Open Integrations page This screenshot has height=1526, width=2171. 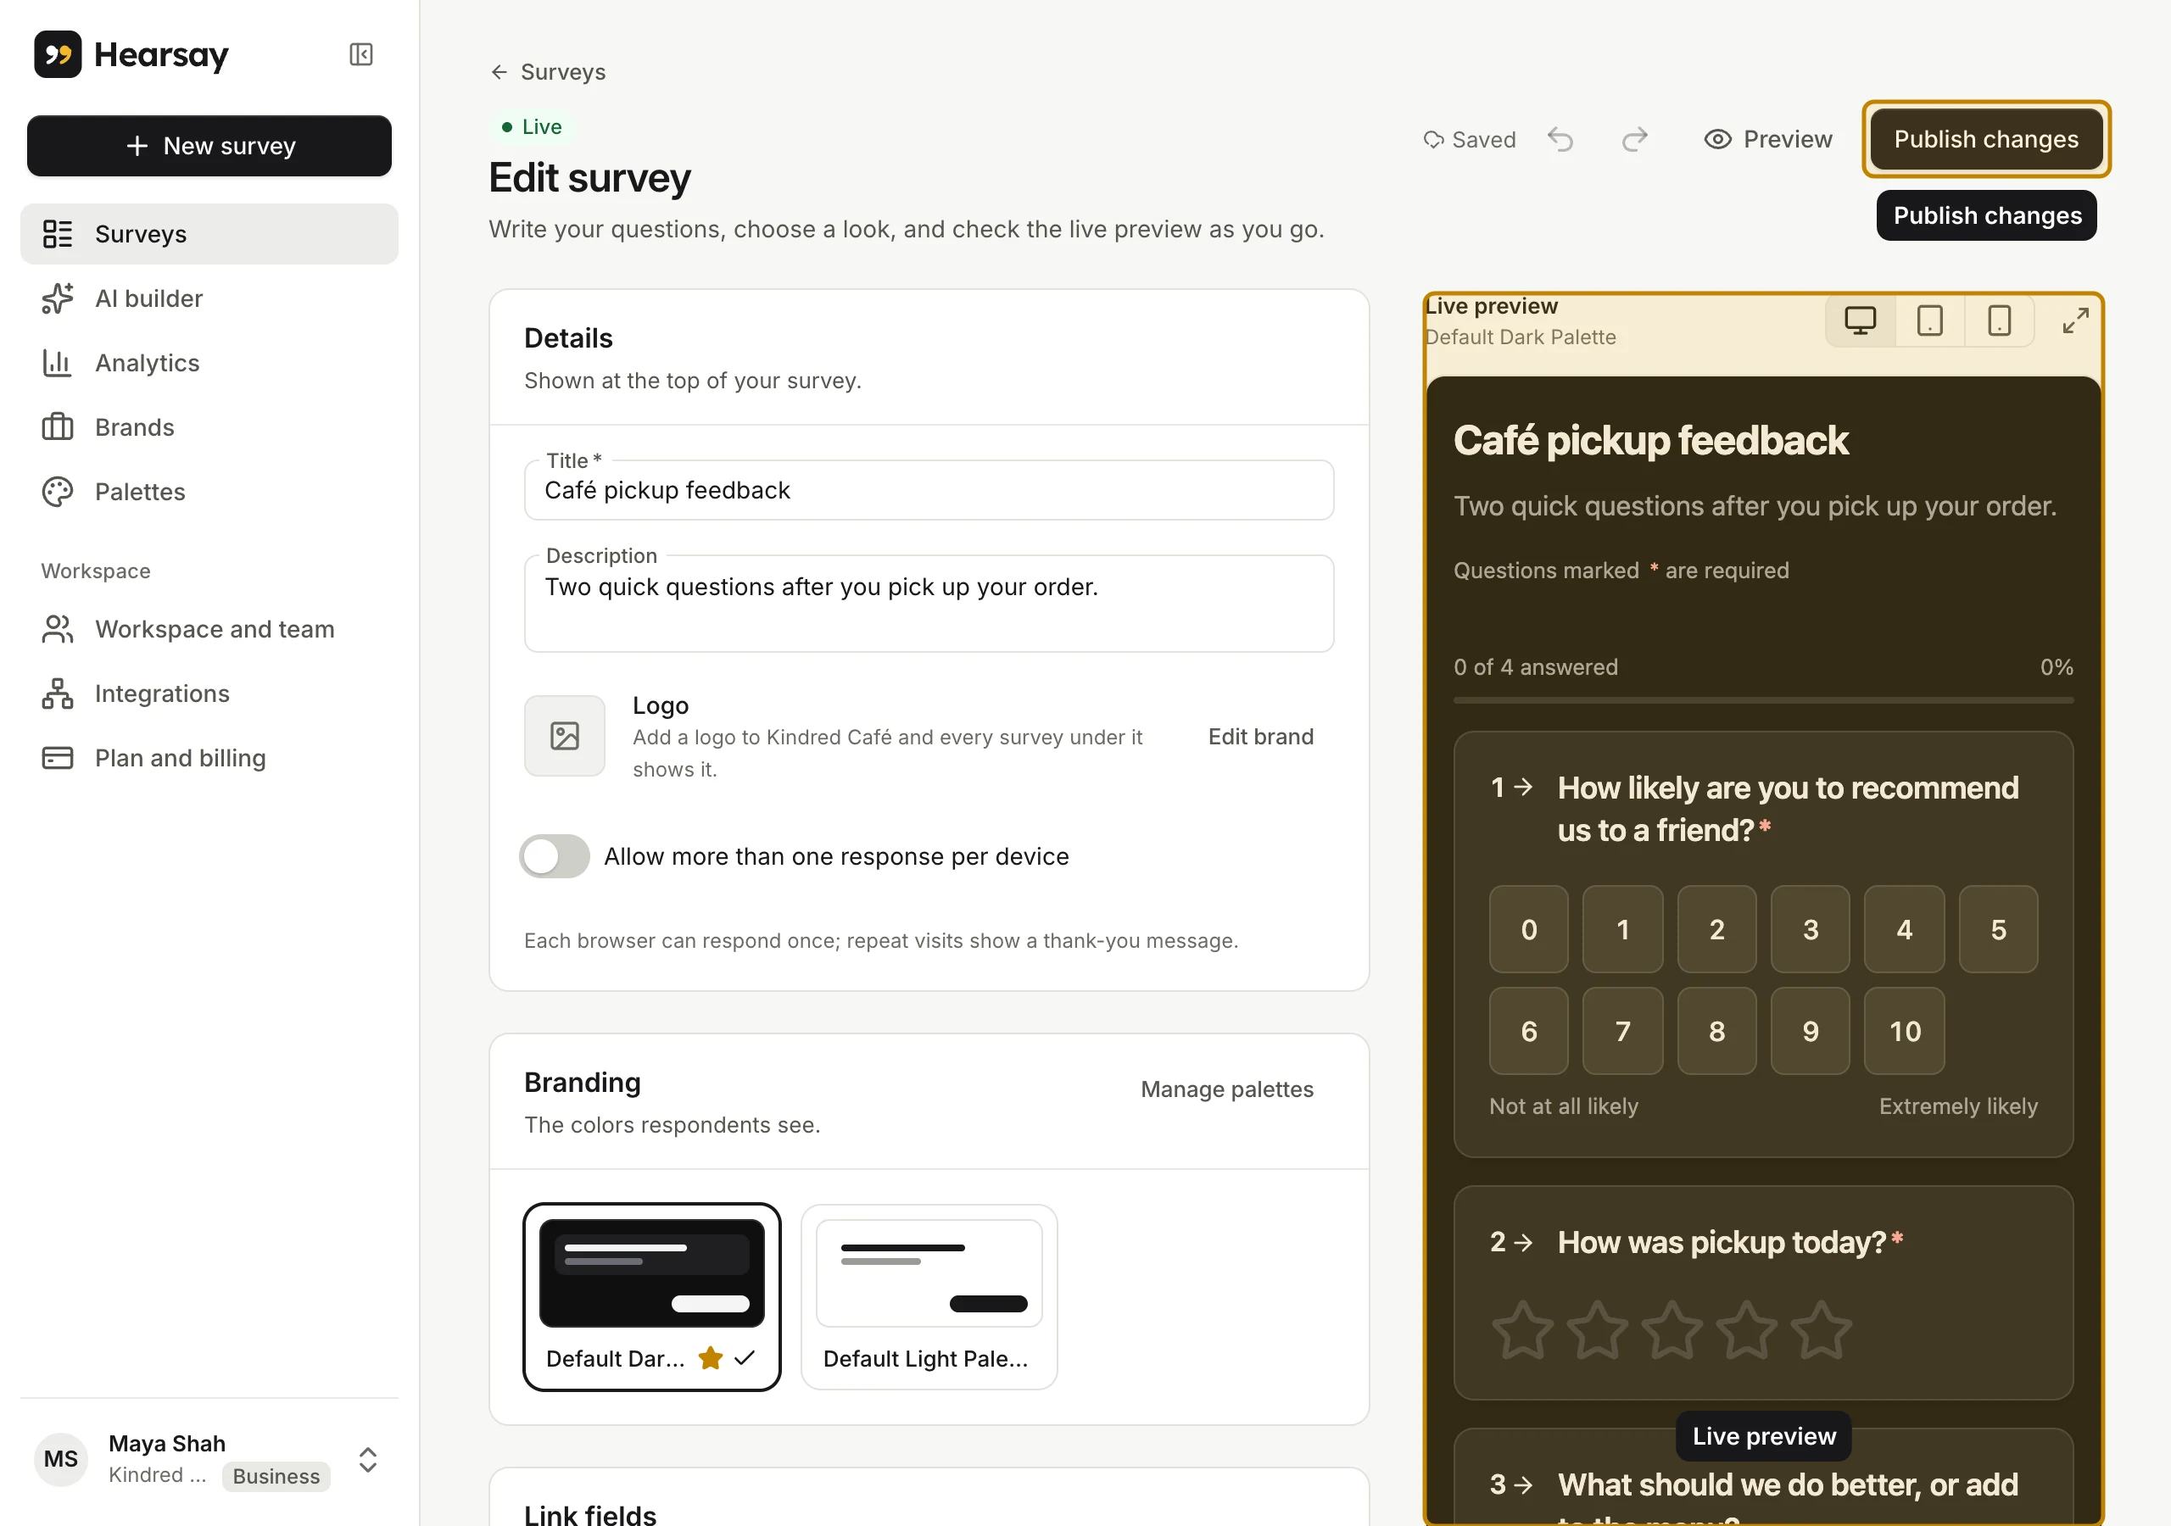(x=209, y=693)
